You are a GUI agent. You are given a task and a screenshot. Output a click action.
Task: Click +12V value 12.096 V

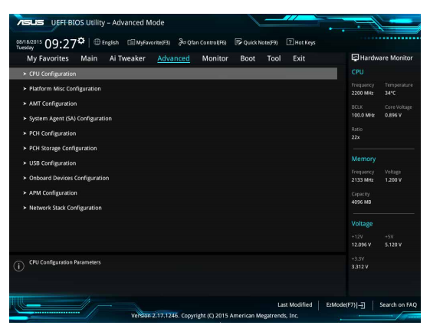(362, 245)
